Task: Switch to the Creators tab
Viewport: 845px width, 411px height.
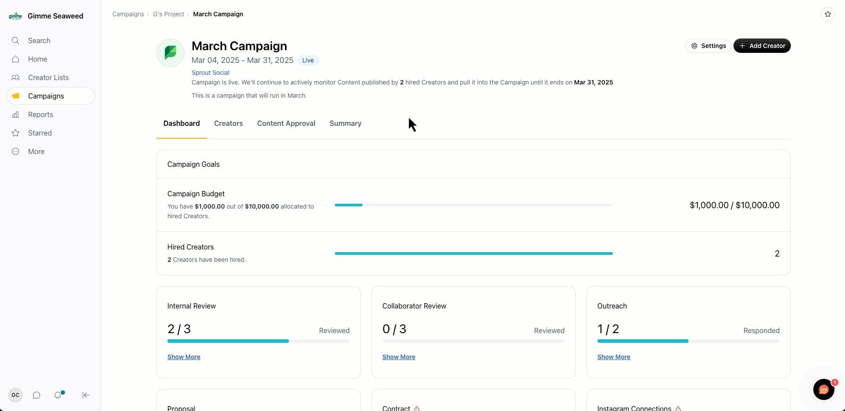Action: click(x=229, y=124)
